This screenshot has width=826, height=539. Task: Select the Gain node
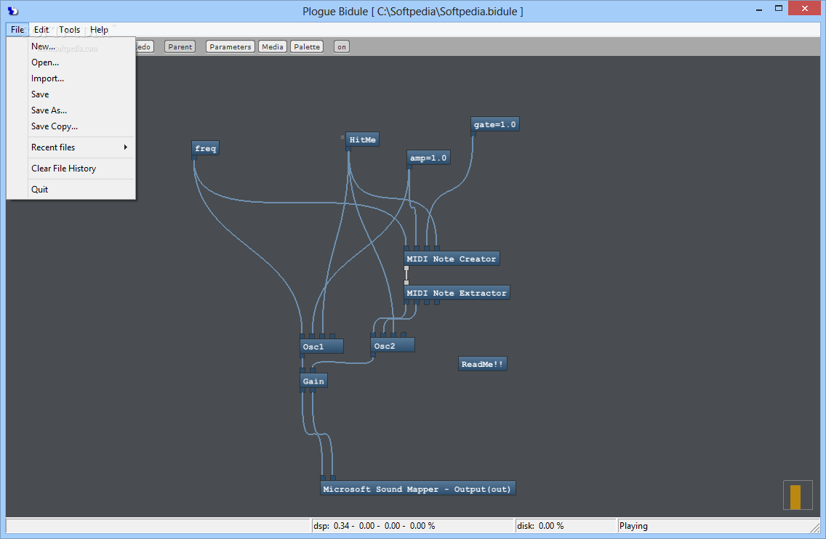click(x=313, y=381)
